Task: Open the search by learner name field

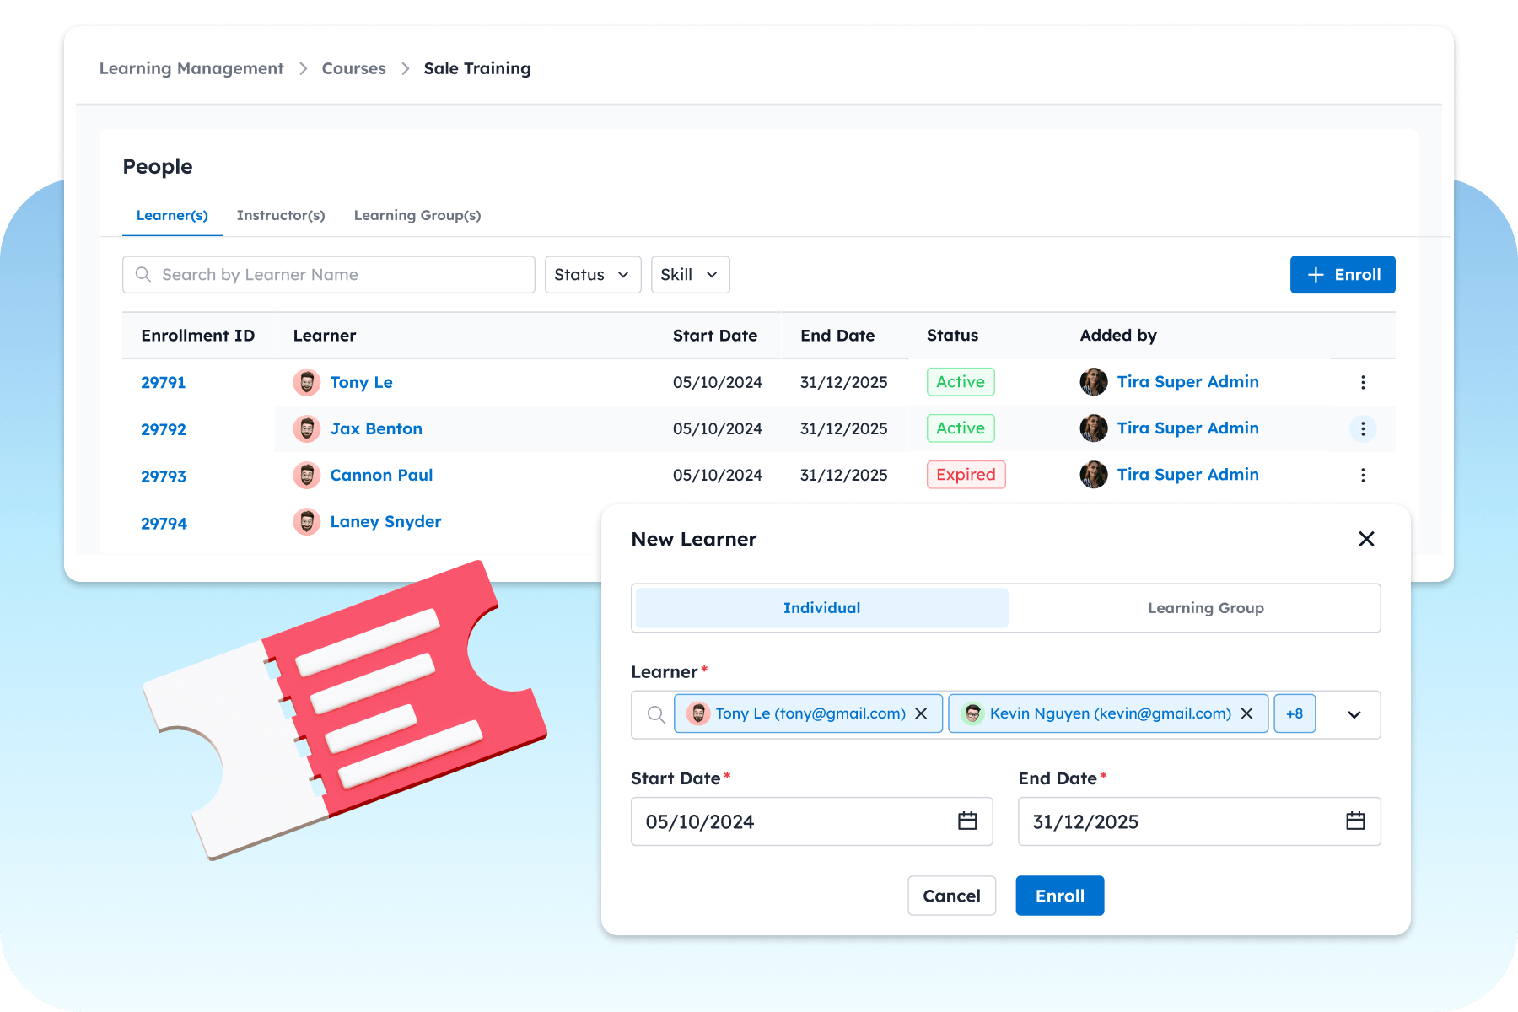Action: pos(328,274)
